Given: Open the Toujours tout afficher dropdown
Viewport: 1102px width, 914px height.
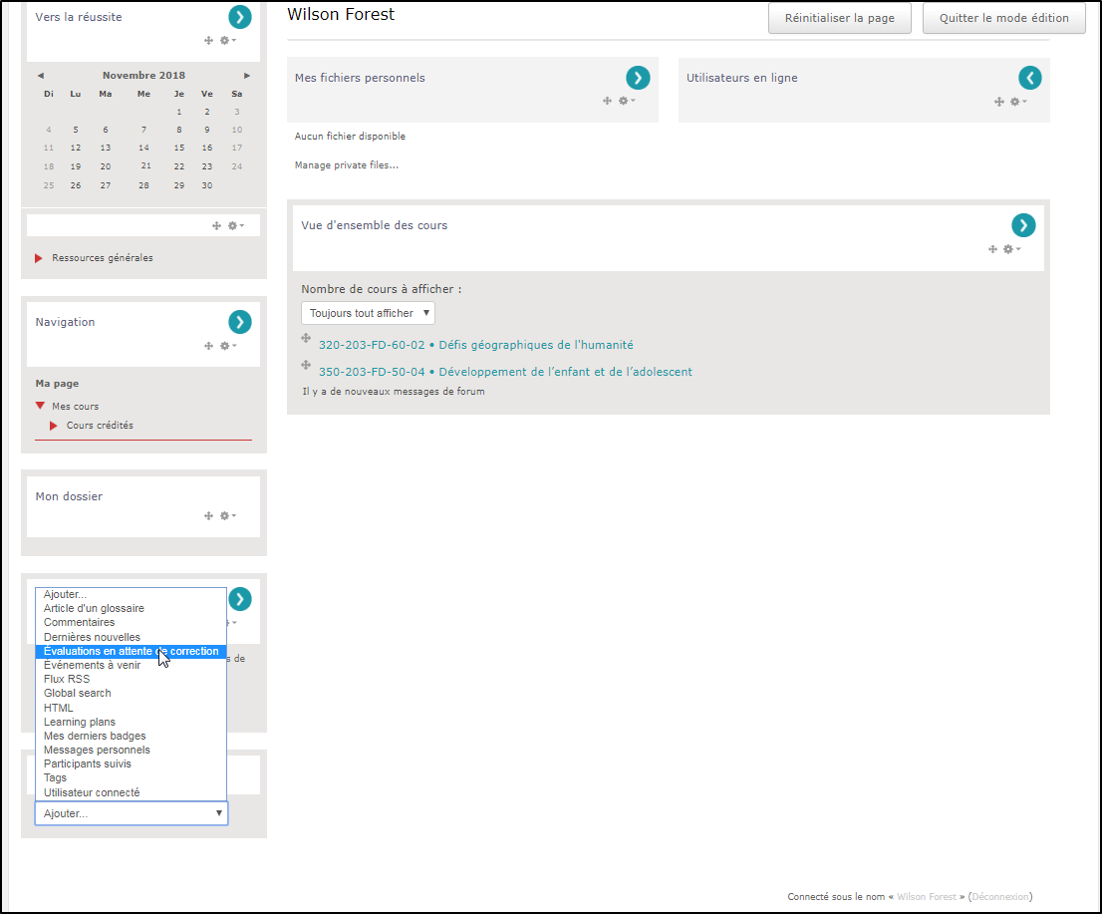Looking at the screenshot, I should coord(368,313).
